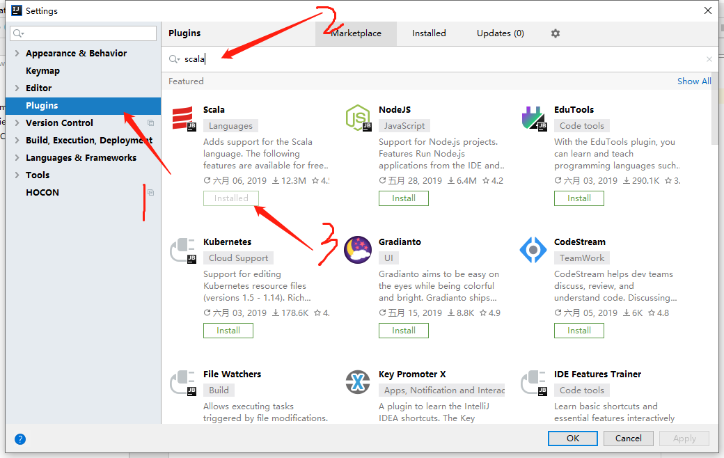Click the EduTools plugin logo icon
The width and height of the screenshot is (724, 458).
pyautogui.click(x=534, y=118)
